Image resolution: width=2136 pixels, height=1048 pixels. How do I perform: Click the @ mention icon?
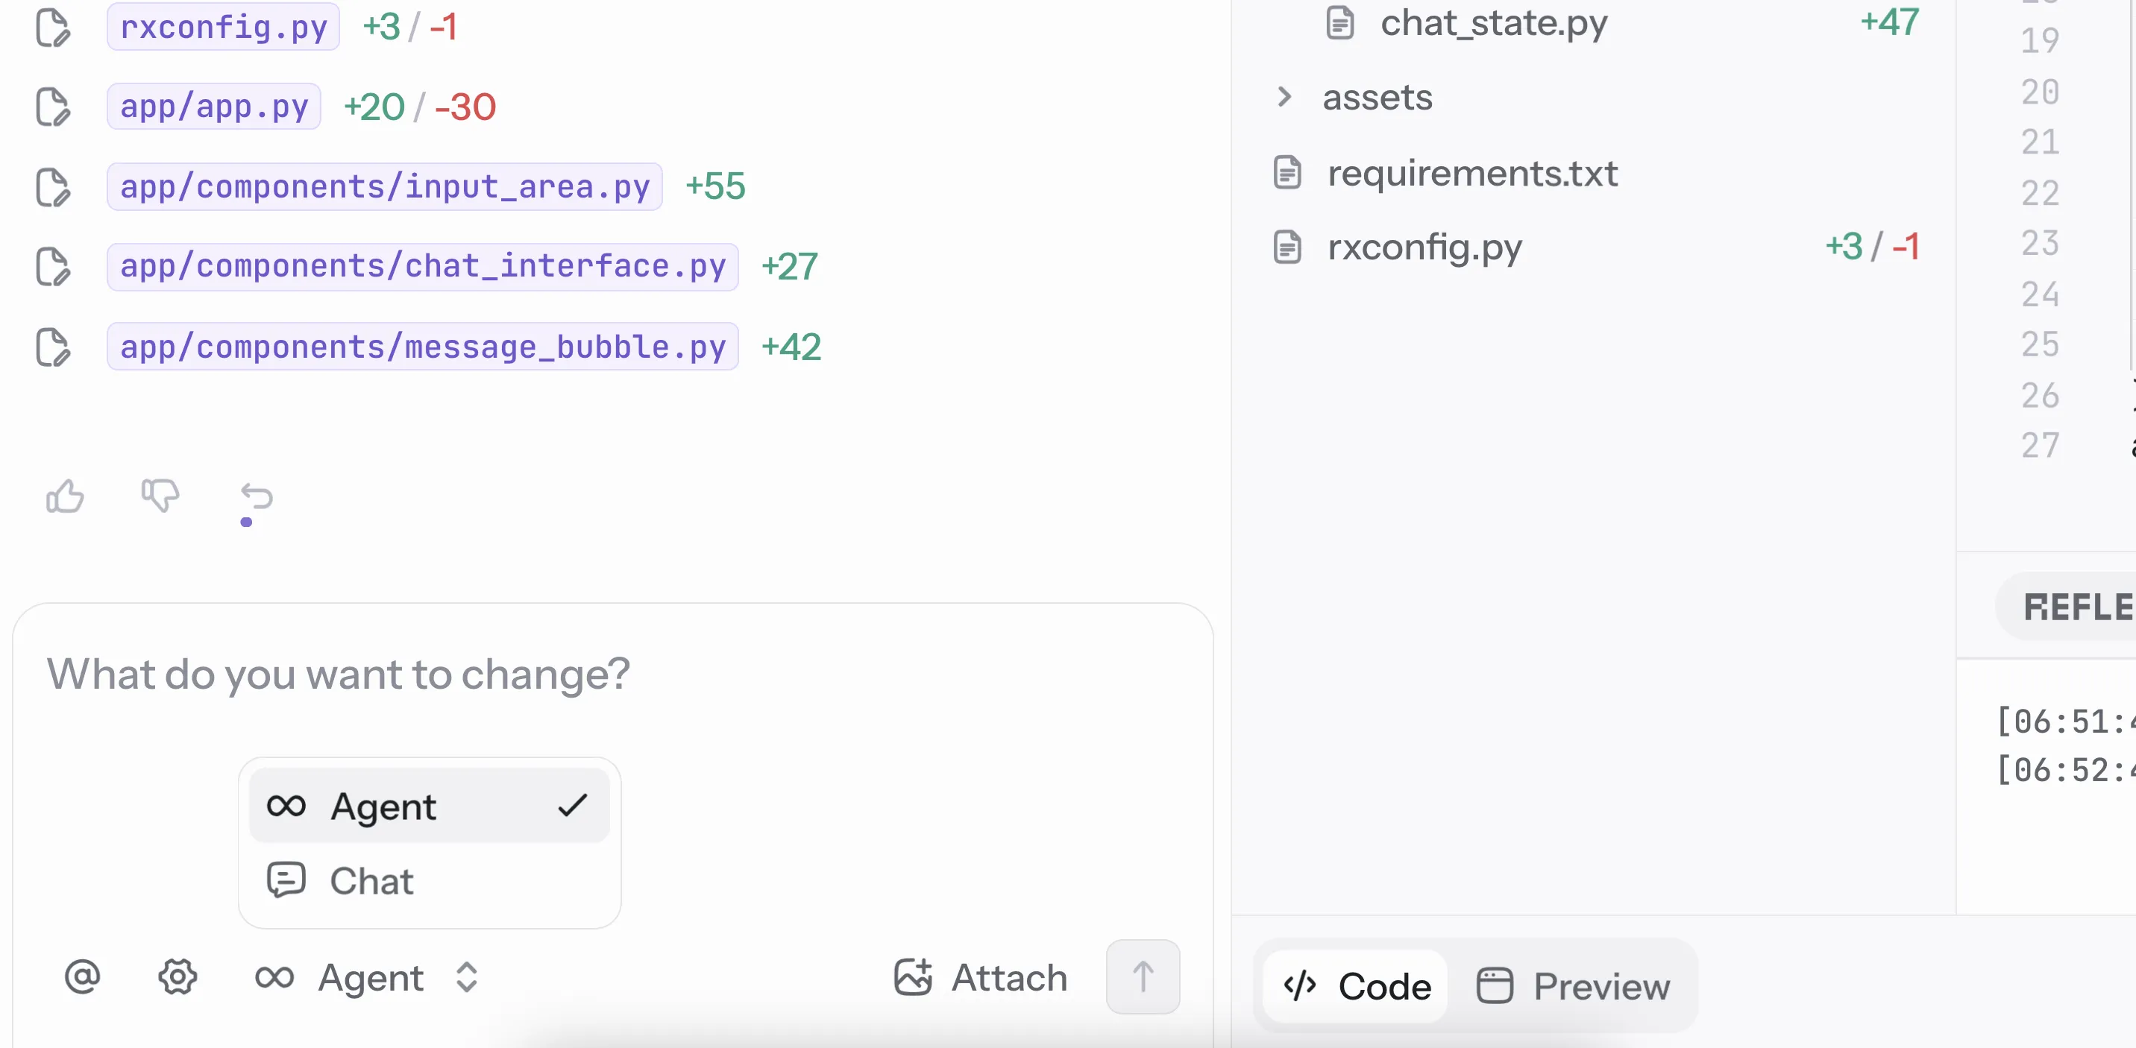pos(82,978)
